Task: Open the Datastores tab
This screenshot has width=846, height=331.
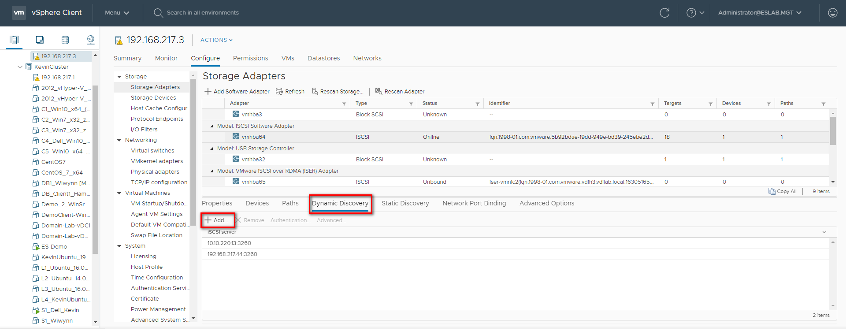Action: 323,58
